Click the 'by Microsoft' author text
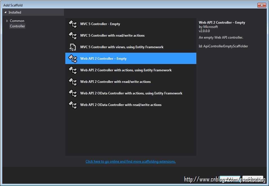Viewport: 269px width, 186px height. click(x=208, y=27)
